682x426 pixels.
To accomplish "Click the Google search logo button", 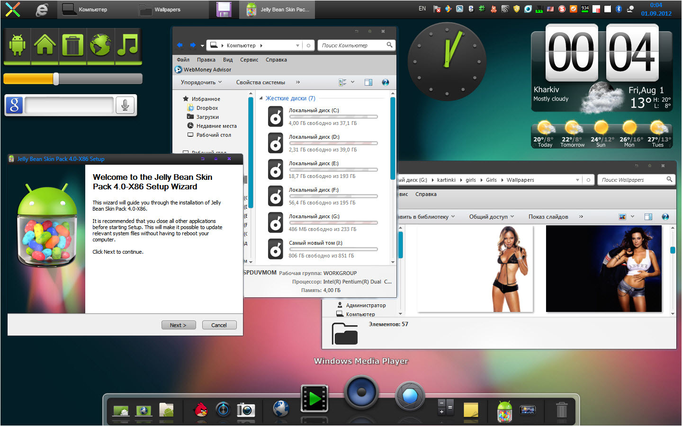I will click(x=14, y=105).
